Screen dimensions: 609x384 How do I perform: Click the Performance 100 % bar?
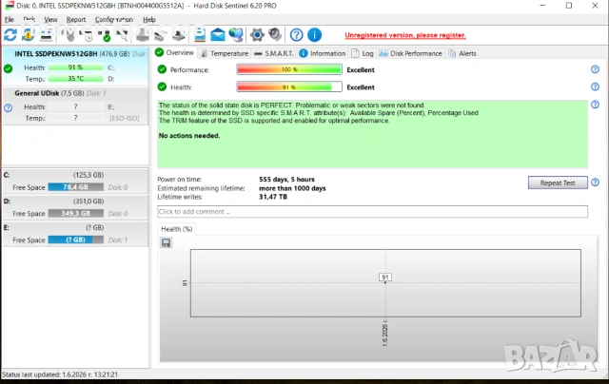pyautogui.click(x=289, y=69)
